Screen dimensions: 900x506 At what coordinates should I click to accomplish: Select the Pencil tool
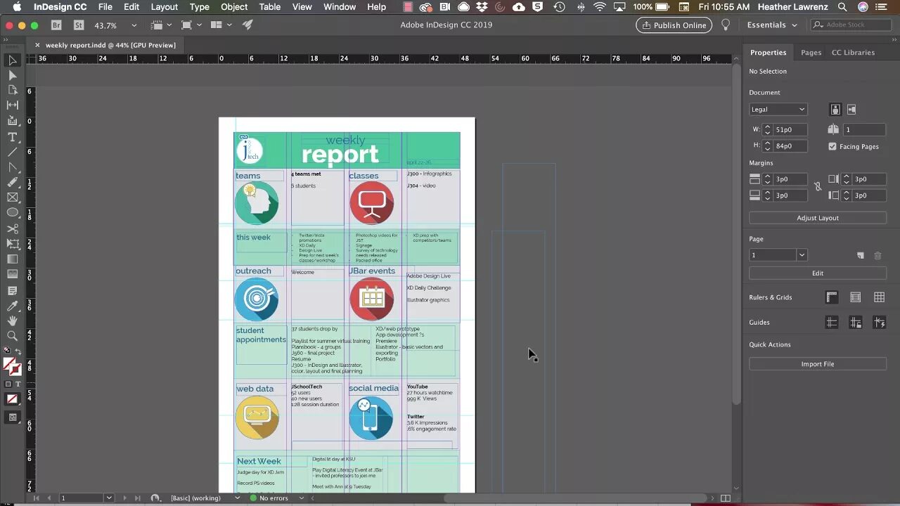coord(12,182)
